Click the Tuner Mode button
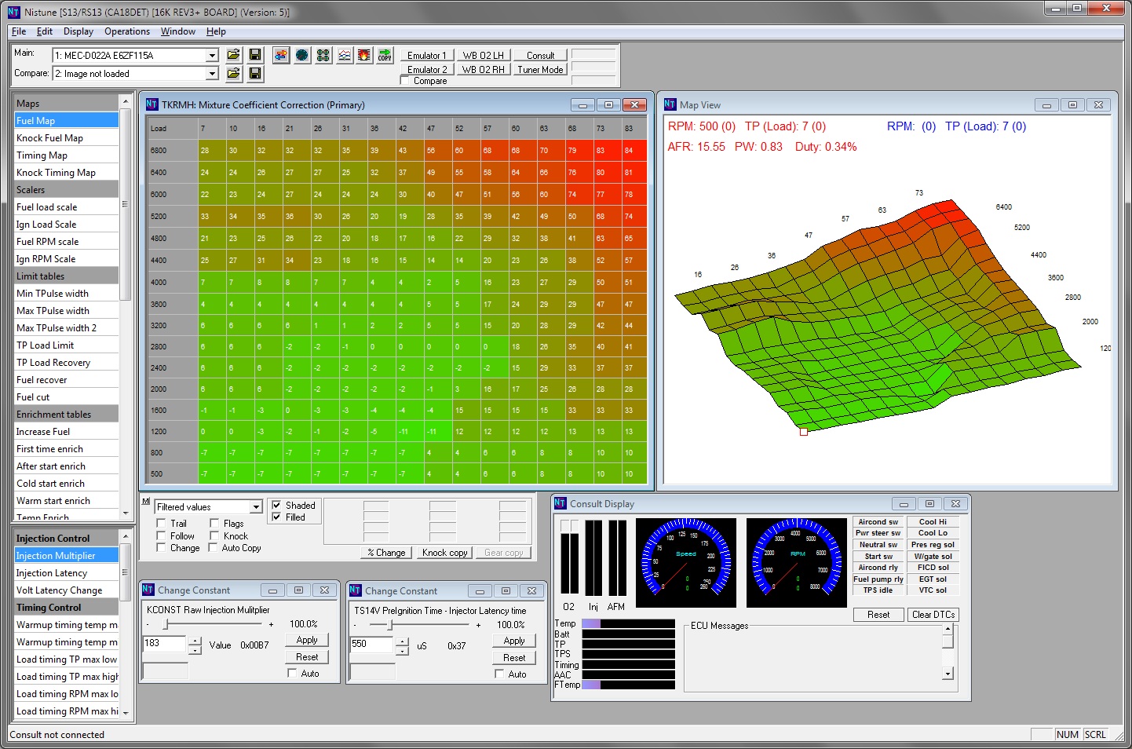Image resolution: width=1132 pixels, height=749 pixels. 540,69
